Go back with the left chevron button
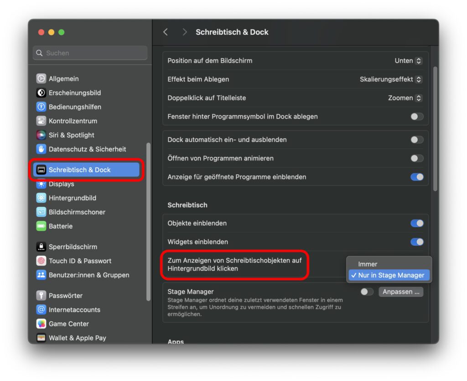 coord(166,32)
